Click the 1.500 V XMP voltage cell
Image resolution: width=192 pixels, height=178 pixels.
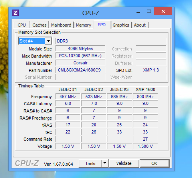pyautogui.click(x=145, y=146)
